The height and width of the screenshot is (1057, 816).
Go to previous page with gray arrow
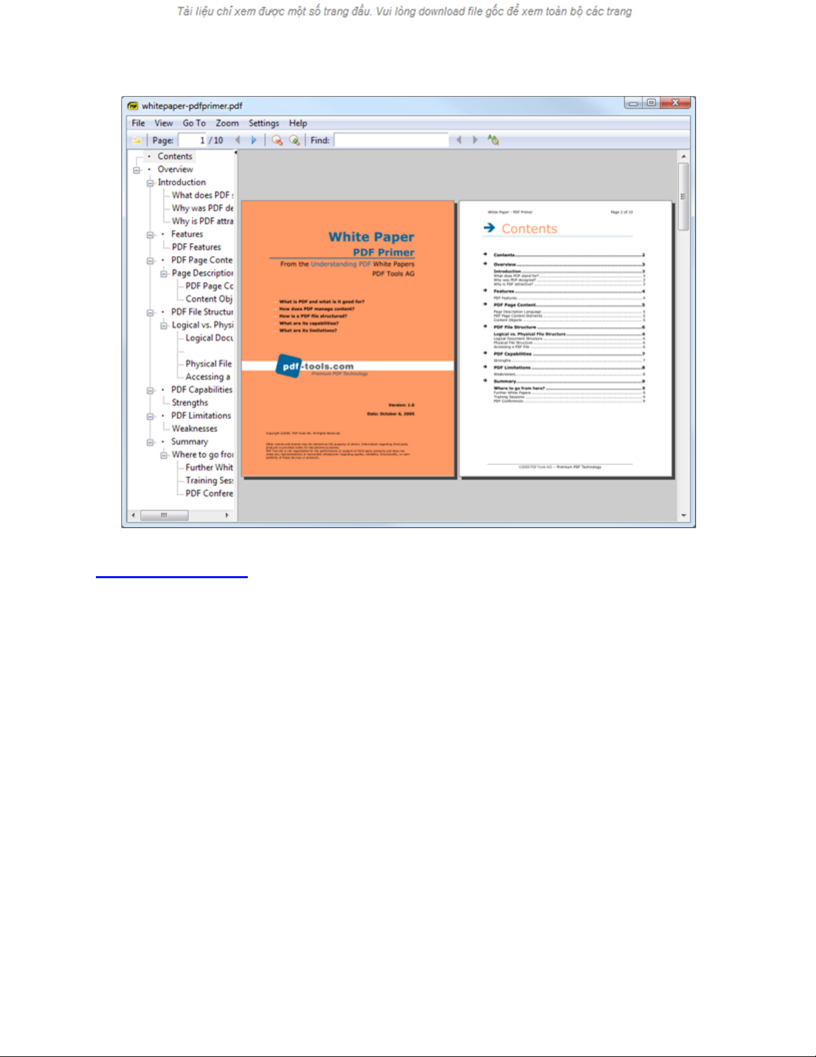(x=238, y=140)
